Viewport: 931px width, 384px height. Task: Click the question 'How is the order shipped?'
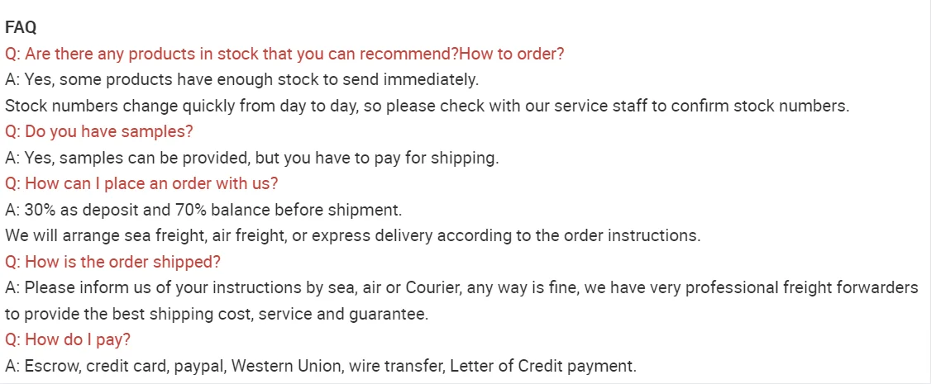point(112,262)
